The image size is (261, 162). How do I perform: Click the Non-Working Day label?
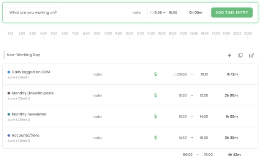tap(23, 55)
